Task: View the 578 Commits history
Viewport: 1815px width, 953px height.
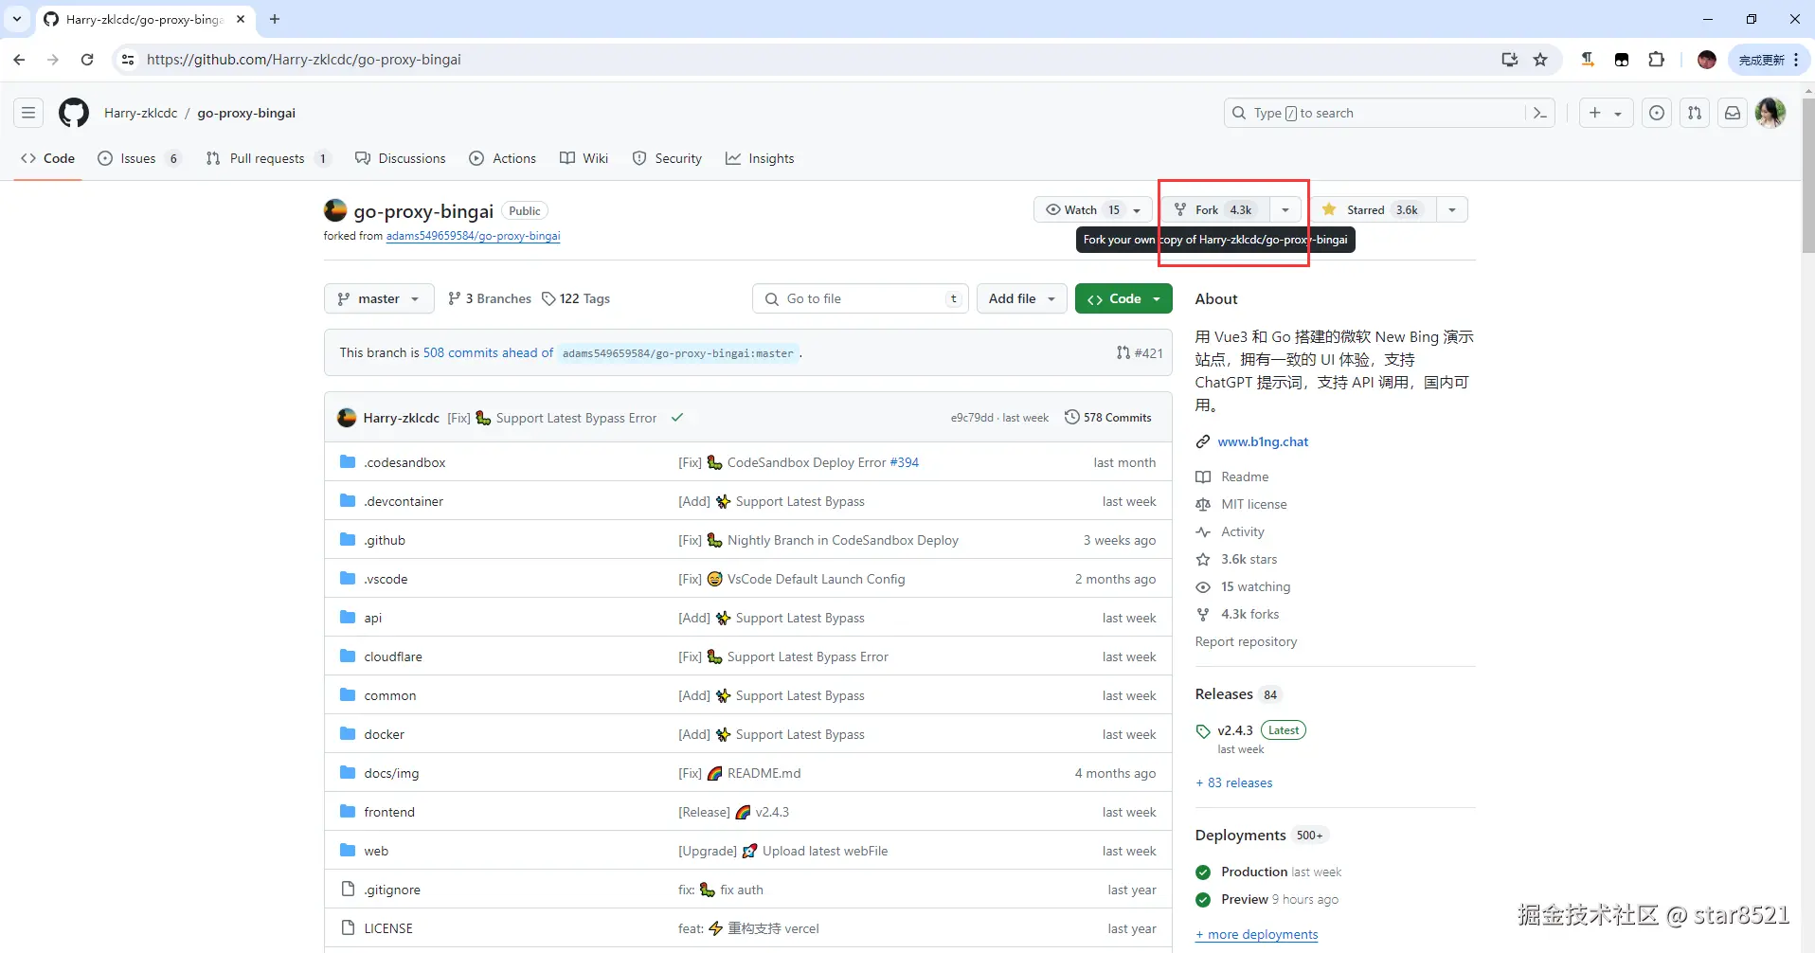Action: pos(1107,418)
